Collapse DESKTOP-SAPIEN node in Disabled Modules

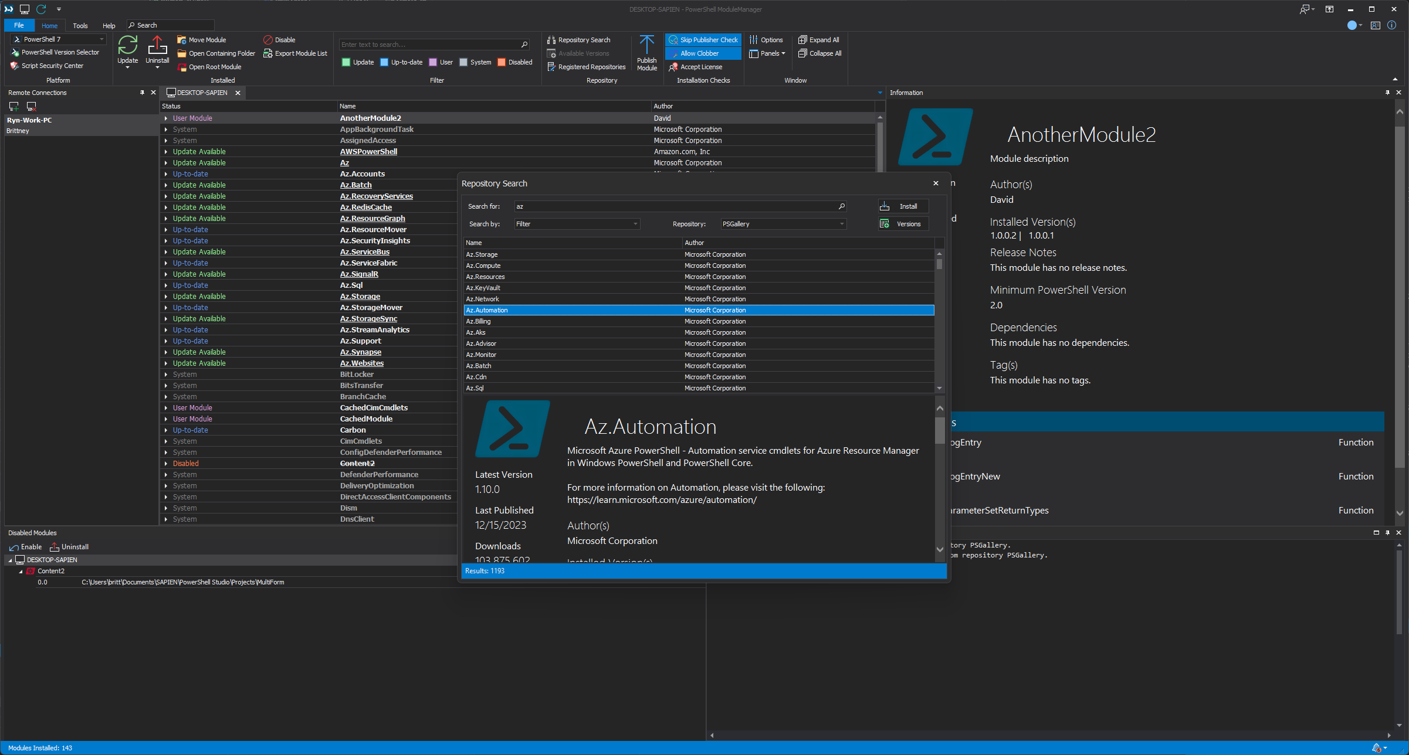pos(10,560)
